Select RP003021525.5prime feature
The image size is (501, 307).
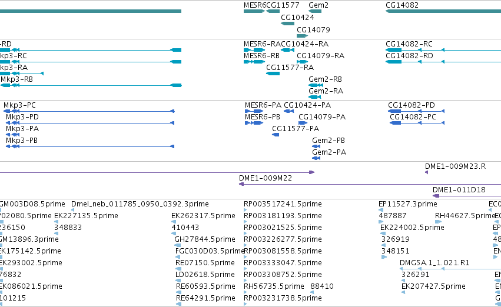[245, 233]
